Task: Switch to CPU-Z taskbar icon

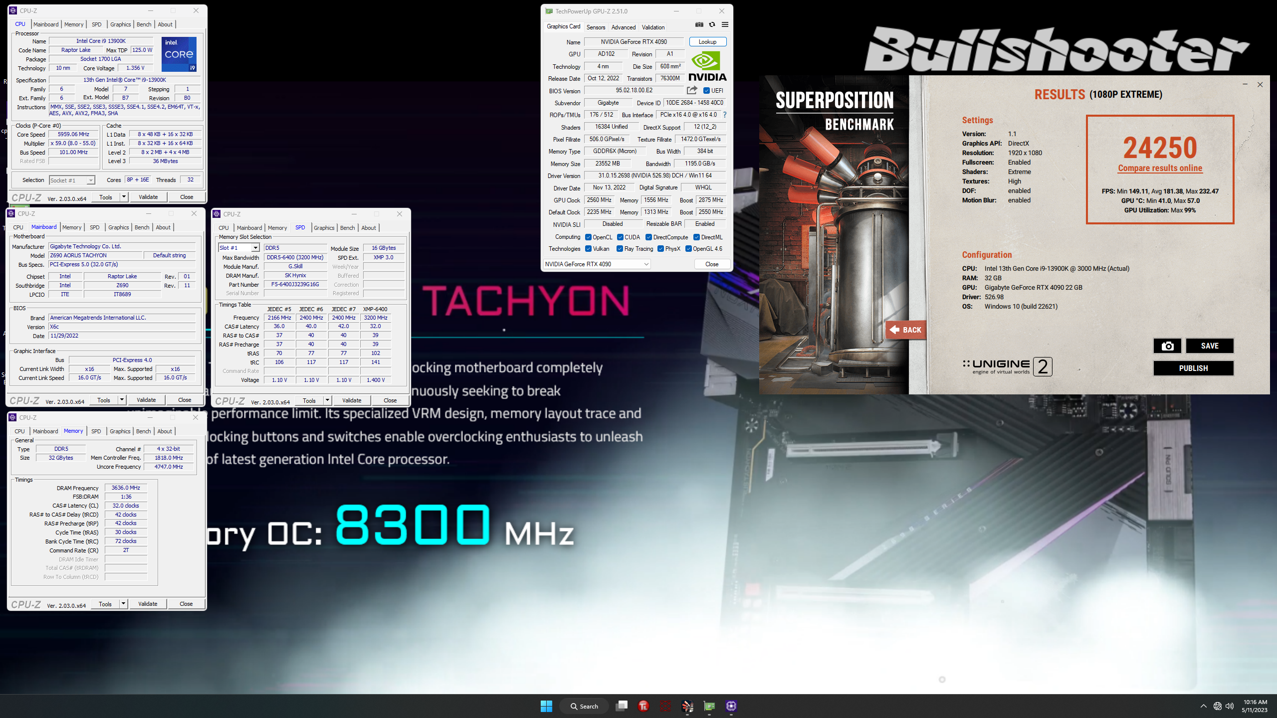Action: pyautogui.click(x=731, y=706)
